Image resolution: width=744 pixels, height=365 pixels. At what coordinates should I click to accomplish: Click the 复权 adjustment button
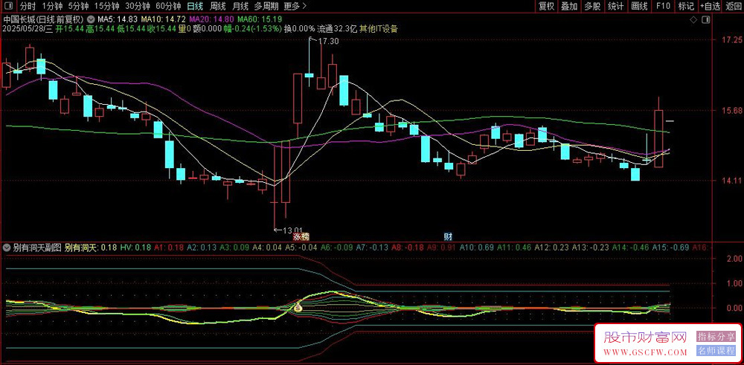click(546, 6)
